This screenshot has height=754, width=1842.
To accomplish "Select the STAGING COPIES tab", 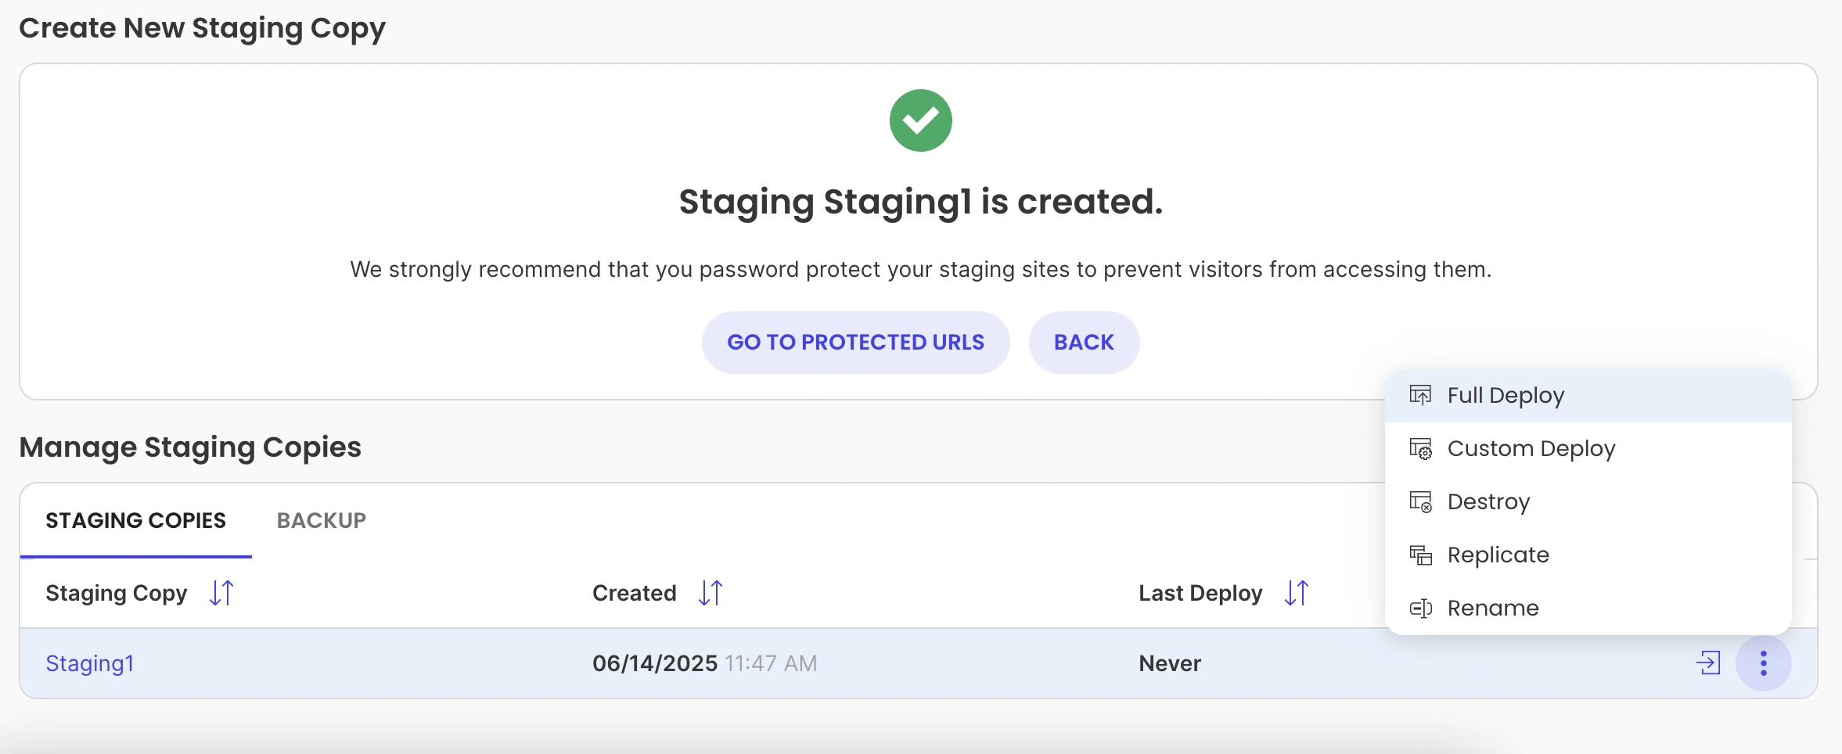I will point(136,520).
